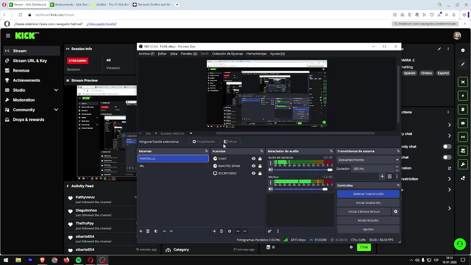Open Colección de Escenas menu
The image size is (471, 265).
(227, 54)
